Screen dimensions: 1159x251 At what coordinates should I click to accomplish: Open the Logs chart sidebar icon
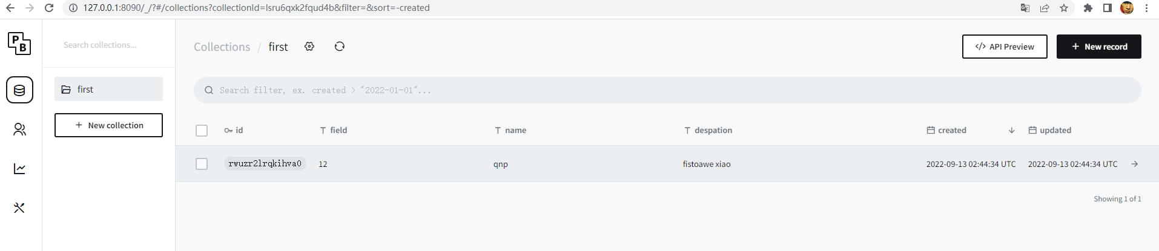pyautogui.click(x=19, y=169)
